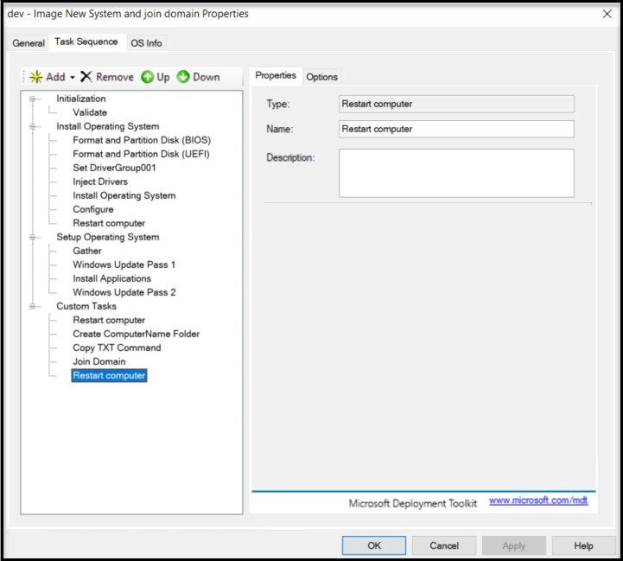Collapse the Initialization group
623x561 pixels.
point(33,99)
